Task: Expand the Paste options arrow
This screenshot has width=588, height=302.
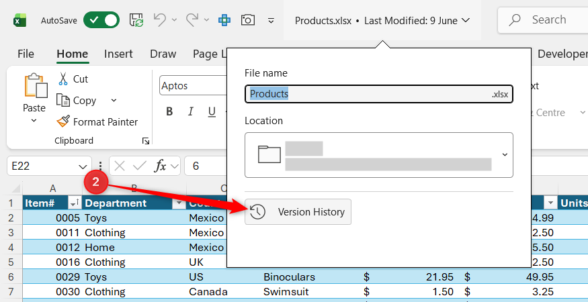Action: 34,121
